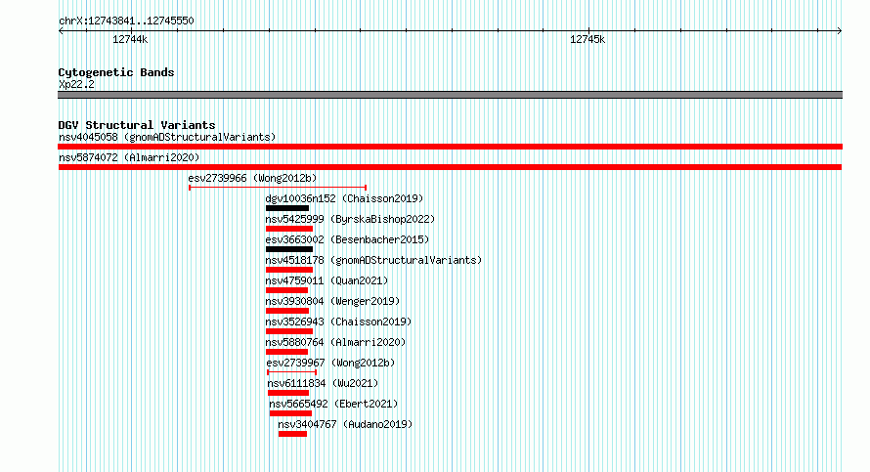
Task: Open variant nsv4759011 (Quan2021) label
Action: click(x=326, y=280)
